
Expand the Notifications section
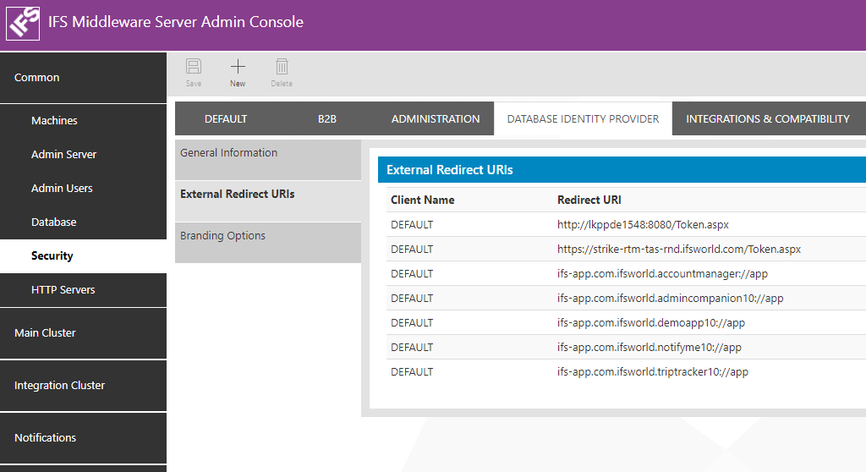point(83,437)
